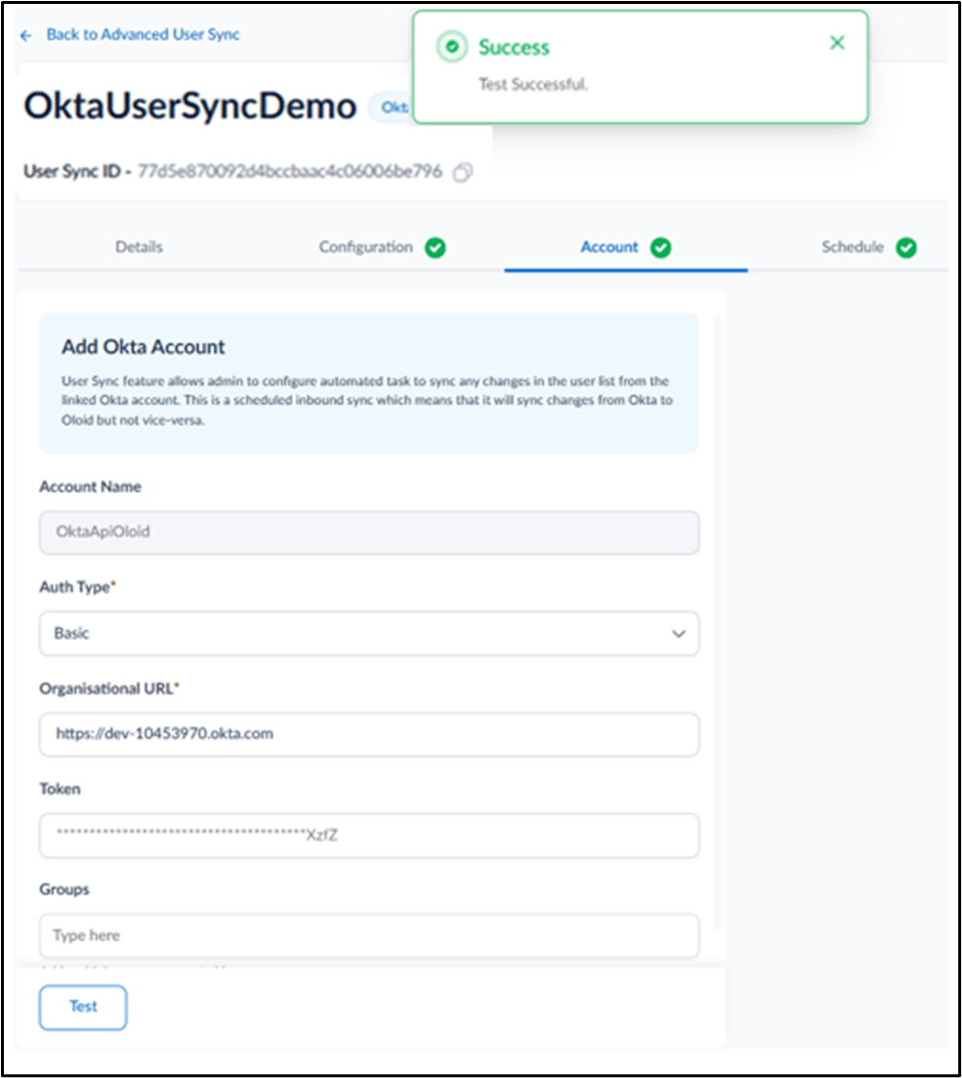This screenshot has height=1078, width=962.
Task: Click the 'Test Successful.' message
Action: click(533, 85)
